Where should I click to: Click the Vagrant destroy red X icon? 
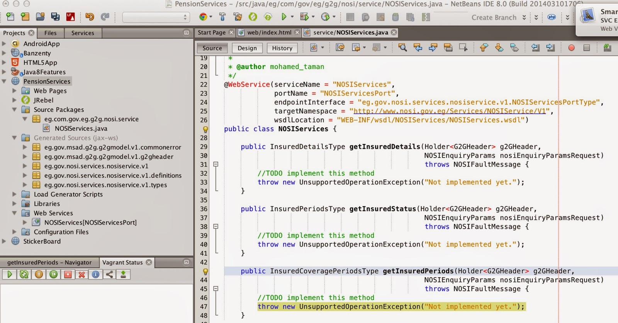[x=81, y=274]
